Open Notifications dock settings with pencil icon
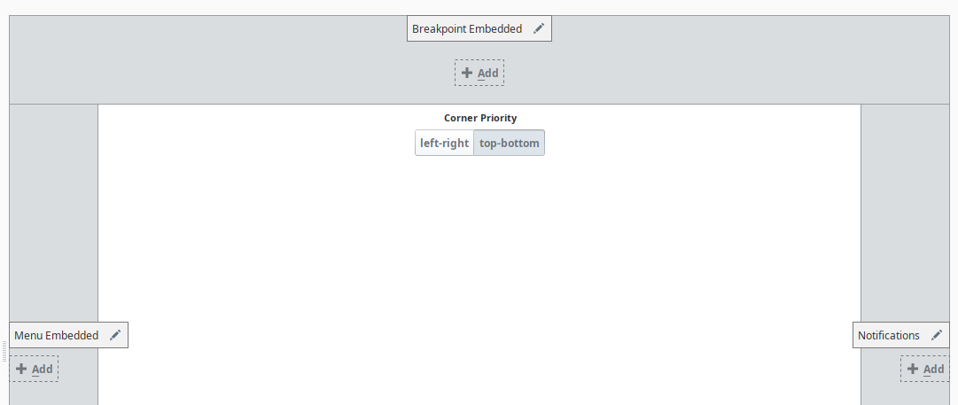 click(x=937, y=335)
